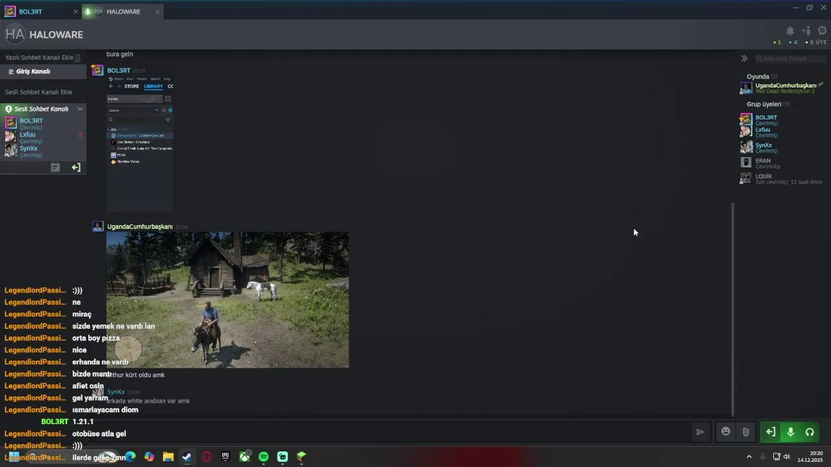The image size is (831, 467).
Task: Collapse the Sesli Sohbet Kanalı voice channel
Action: click(x=80, y=109)
